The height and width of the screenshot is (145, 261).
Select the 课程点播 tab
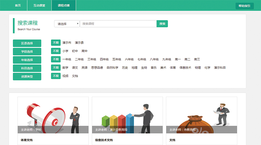[64, 5]
